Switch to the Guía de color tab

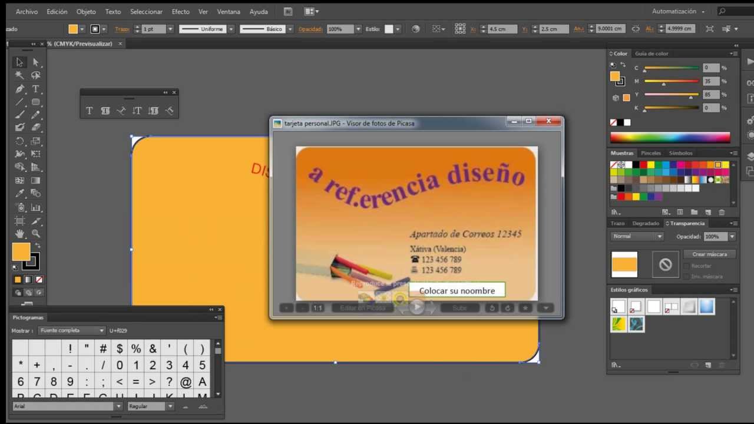point(652,54)
